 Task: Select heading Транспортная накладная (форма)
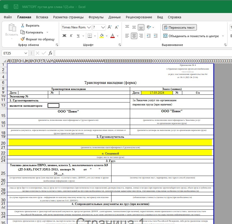tap(110, 83)
